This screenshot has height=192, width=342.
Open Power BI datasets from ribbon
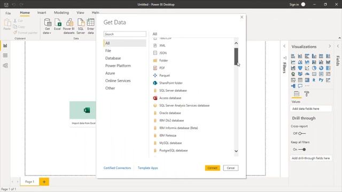[69, 26]
